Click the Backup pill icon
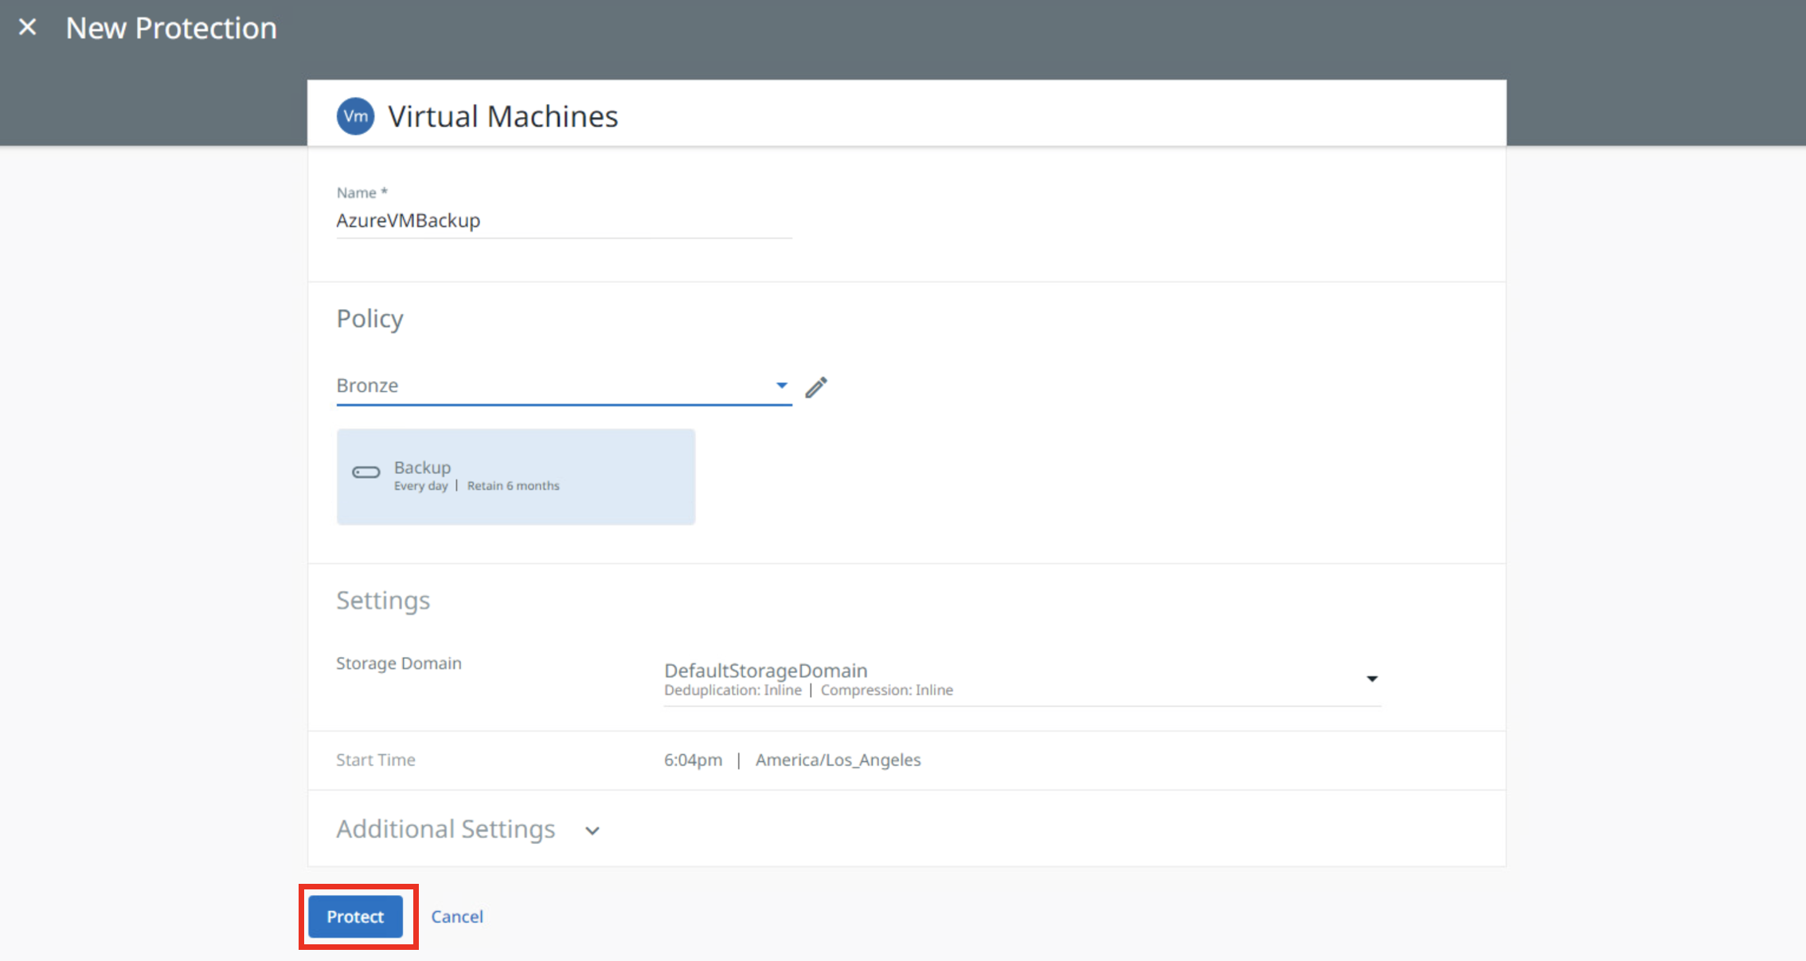Viewport: 1806px width, 961px height. pos(366,473)
